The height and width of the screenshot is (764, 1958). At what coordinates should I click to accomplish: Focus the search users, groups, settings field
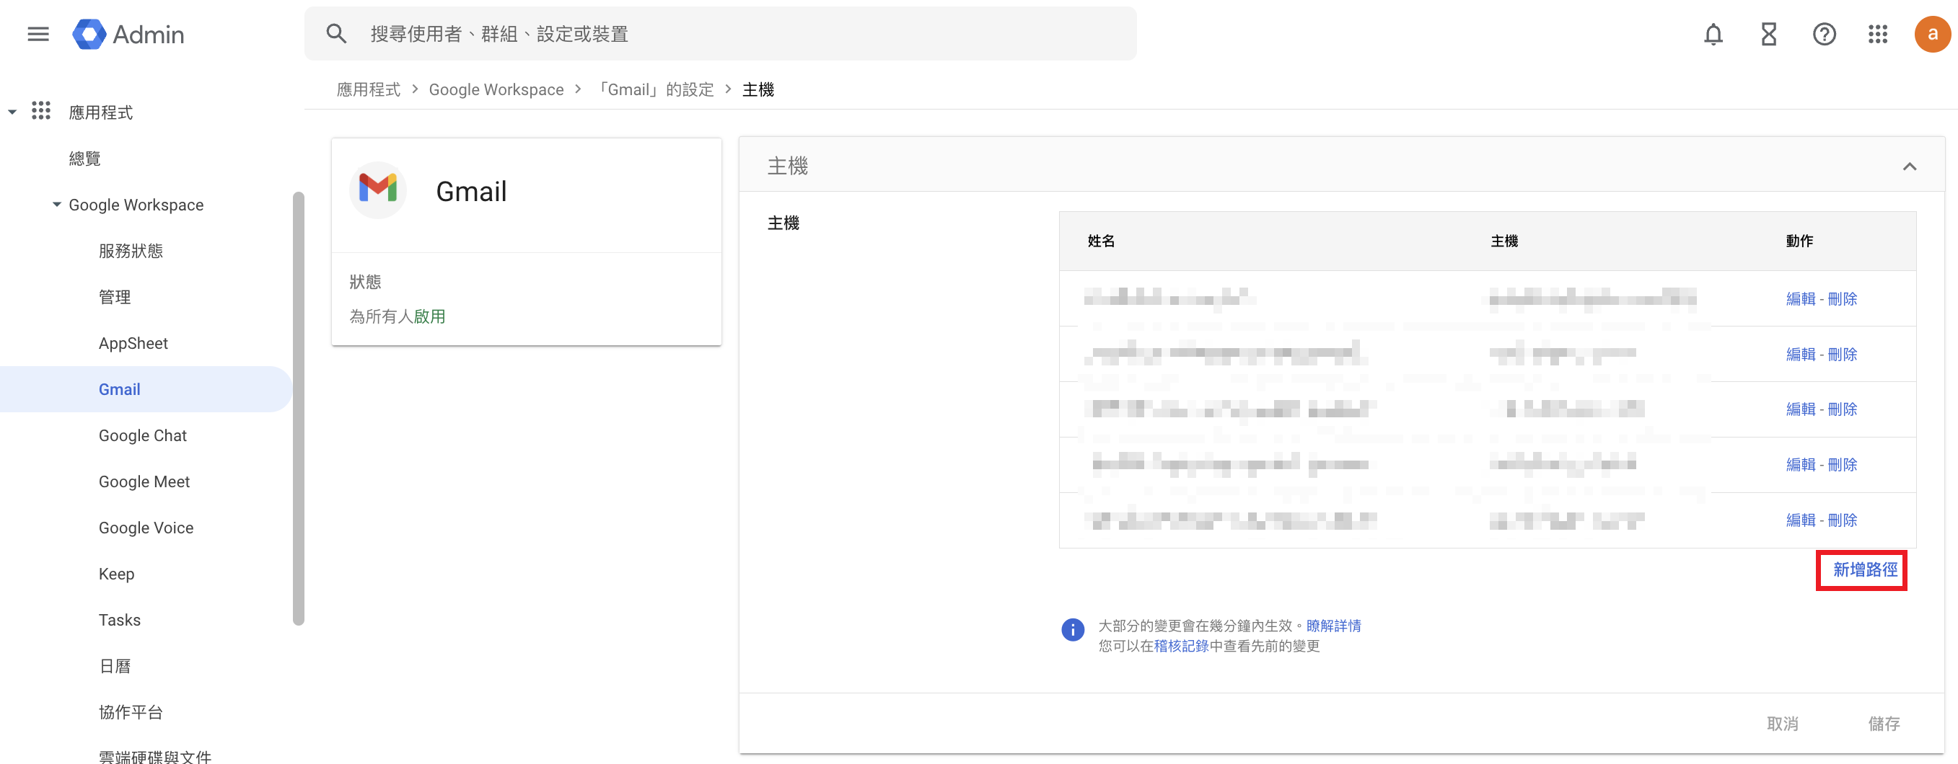pyautogui.click(x=721, y=34)
